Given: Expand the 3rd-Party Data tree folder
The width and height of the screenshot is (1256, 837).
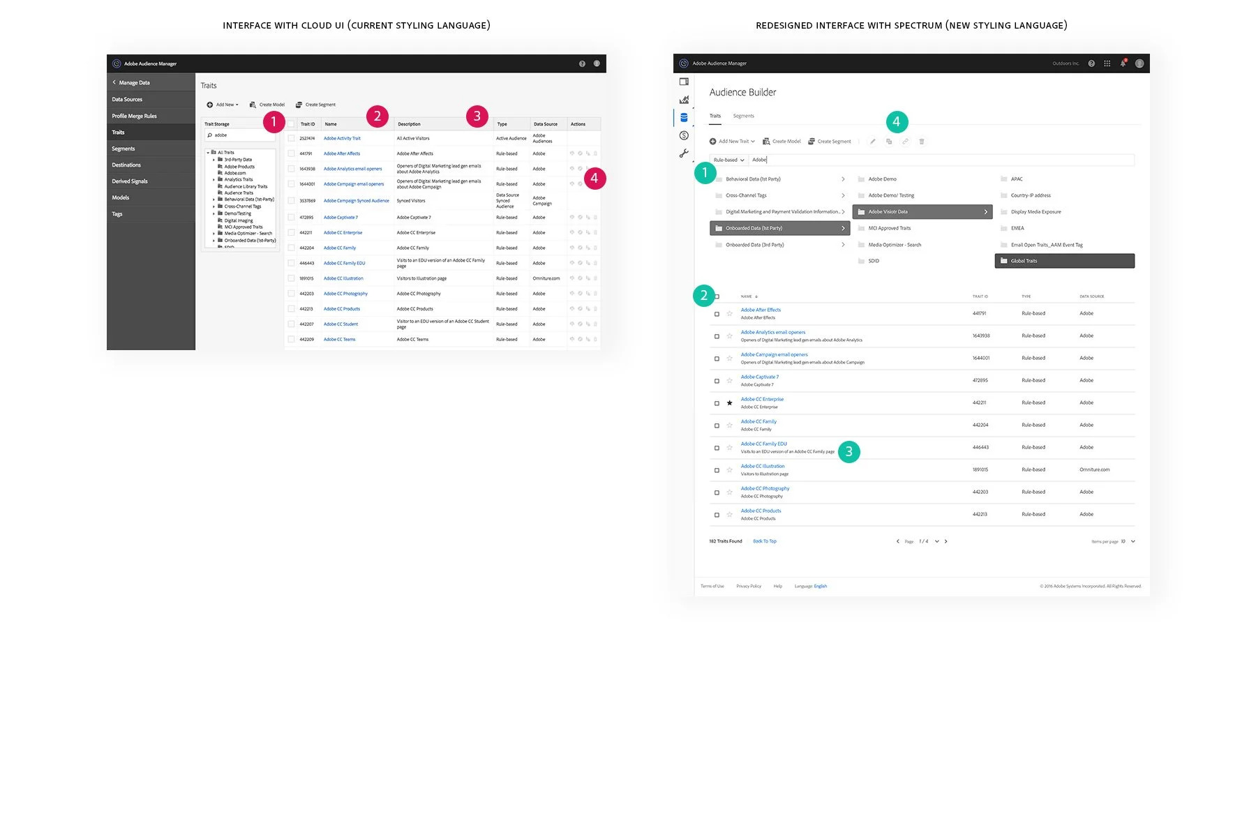Looking at the screenshot, I should pyautogui.click(x=214, y=160).
